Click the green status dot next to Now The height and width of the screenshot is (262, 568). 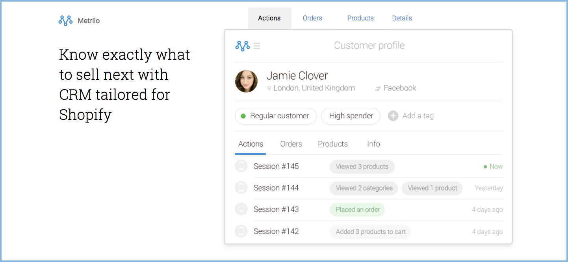[x=485, y=167]
